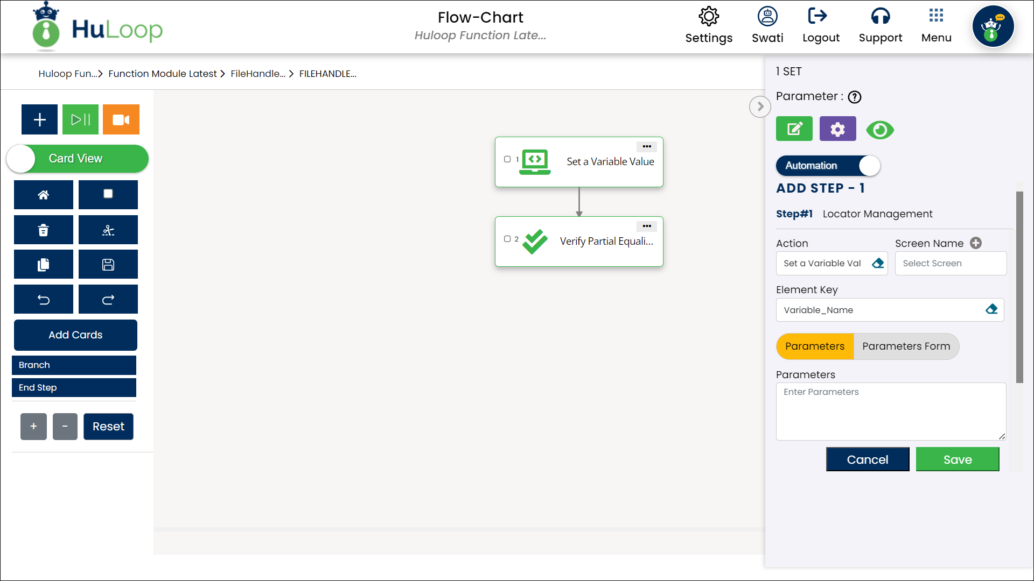Select the End Step card item
This screenshot has width=1034, height=581.
pyautogui.click(x=74, y=388)
